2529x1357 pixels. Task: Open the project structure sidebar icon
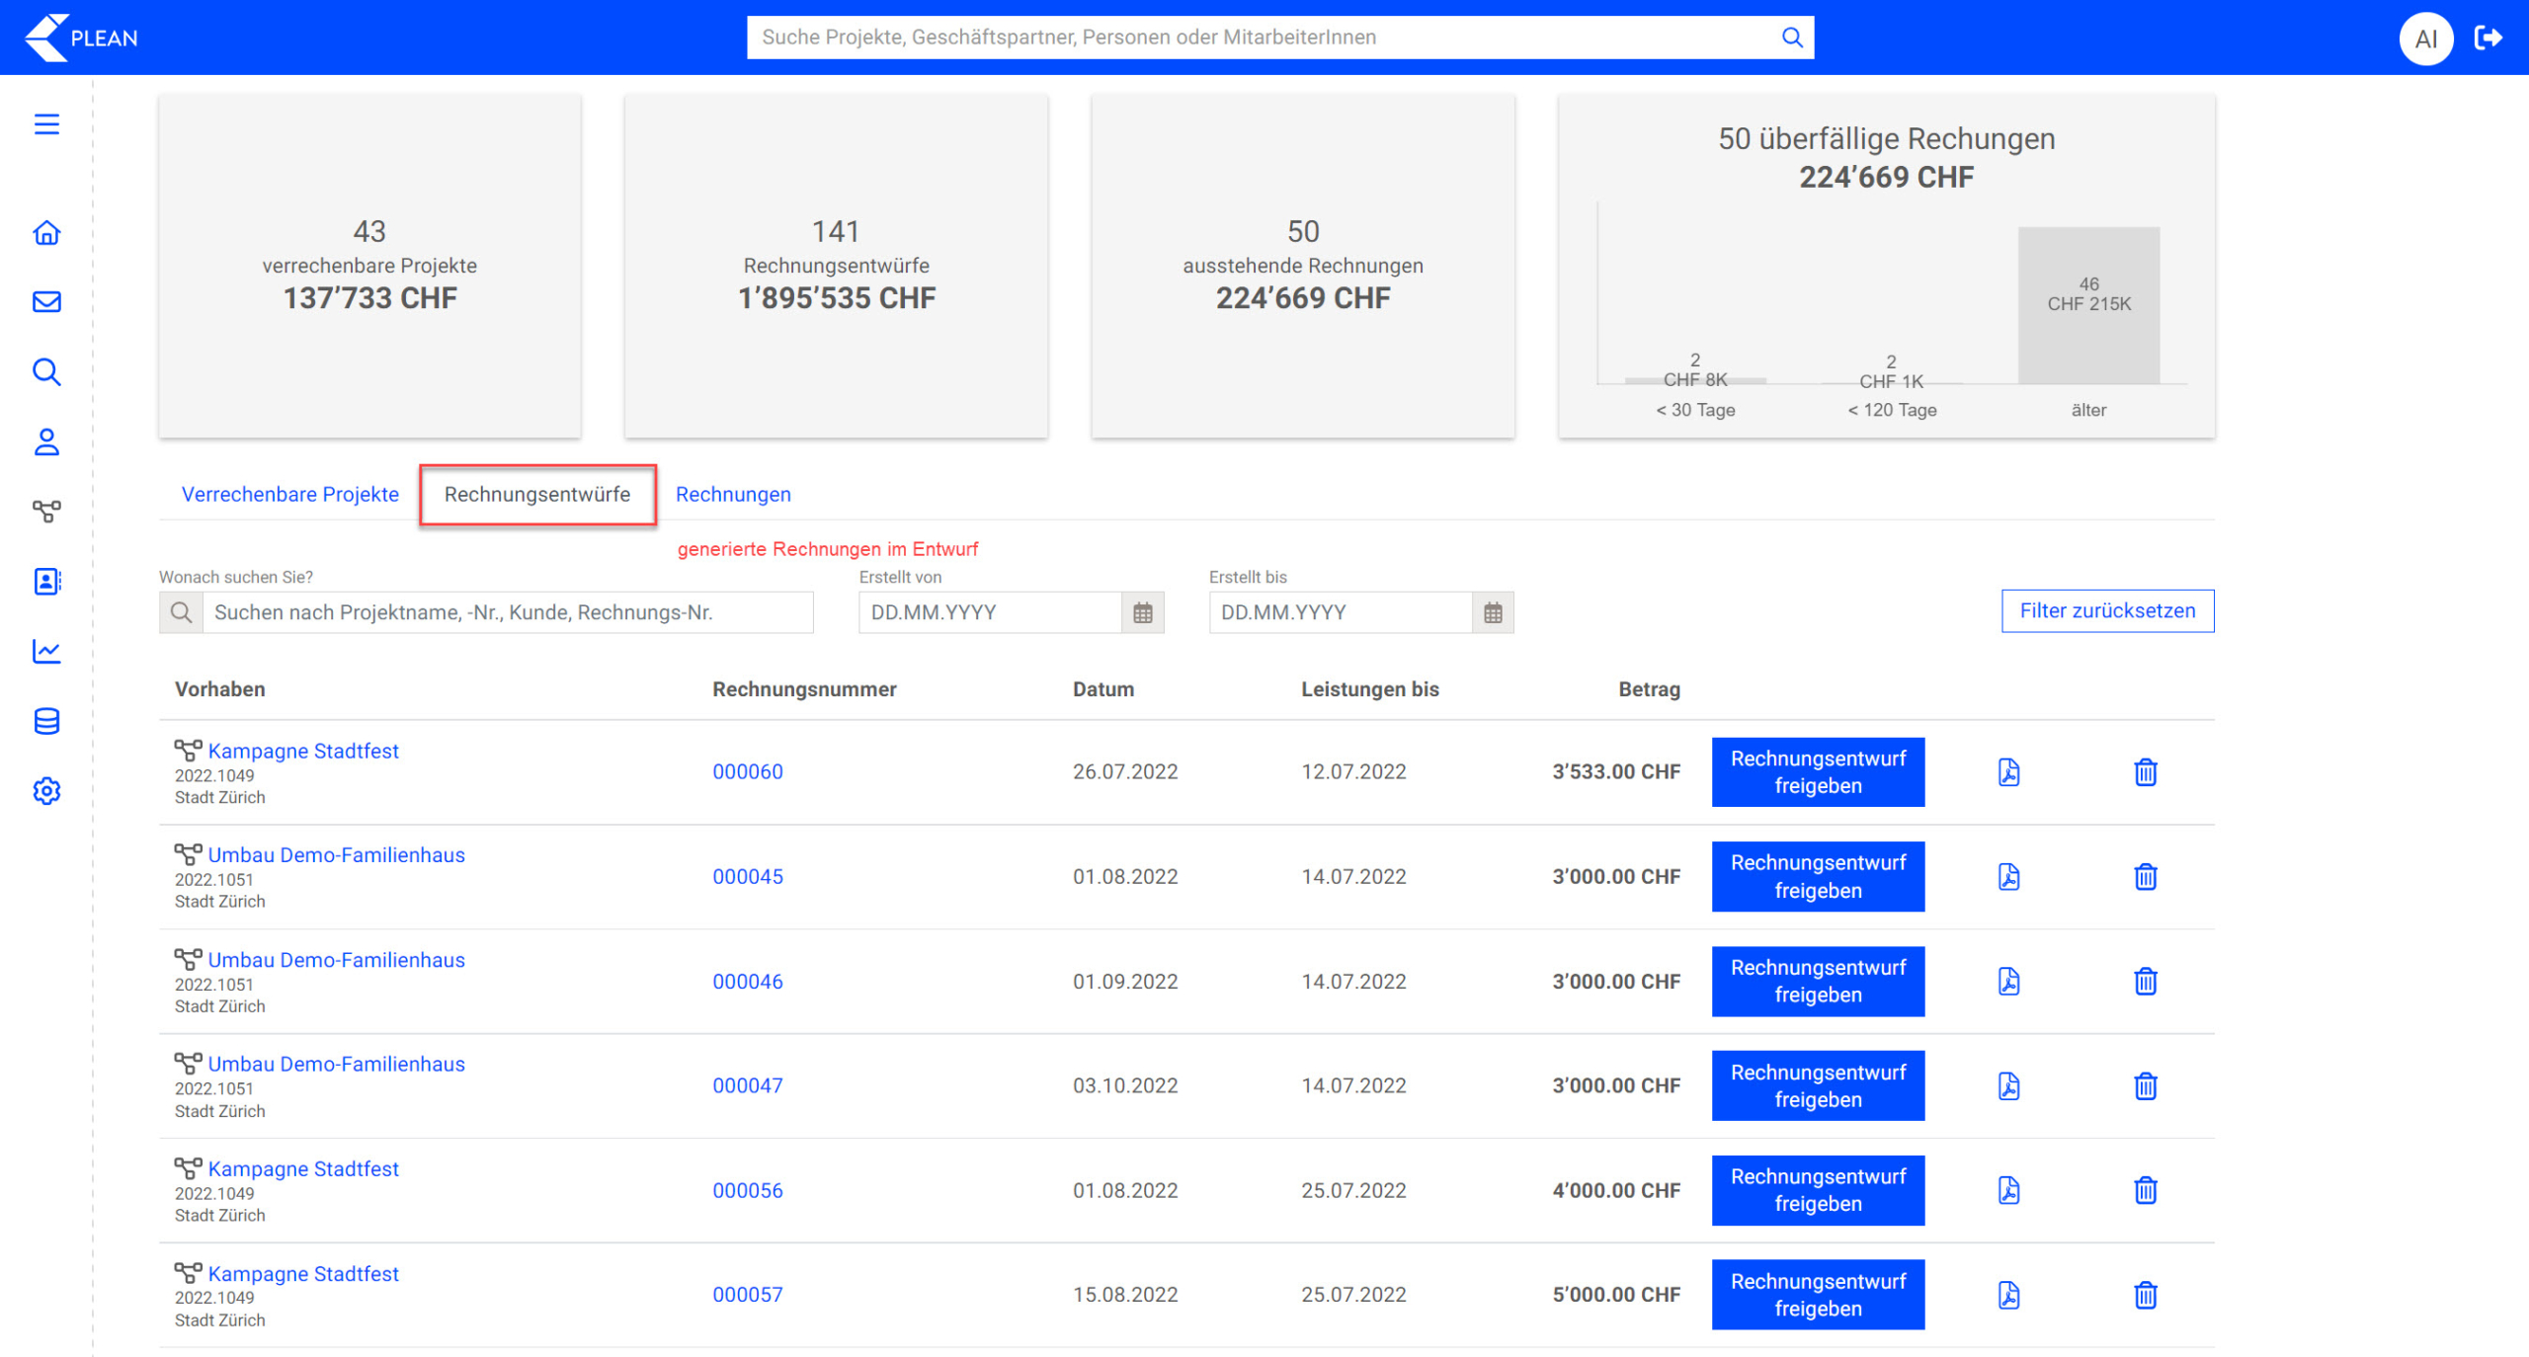pos(46,511)
